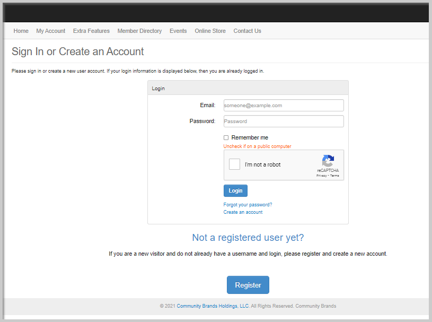Open the Forgot your password link
This screenshot has height=322, width=432.
(x=248, y=204)
